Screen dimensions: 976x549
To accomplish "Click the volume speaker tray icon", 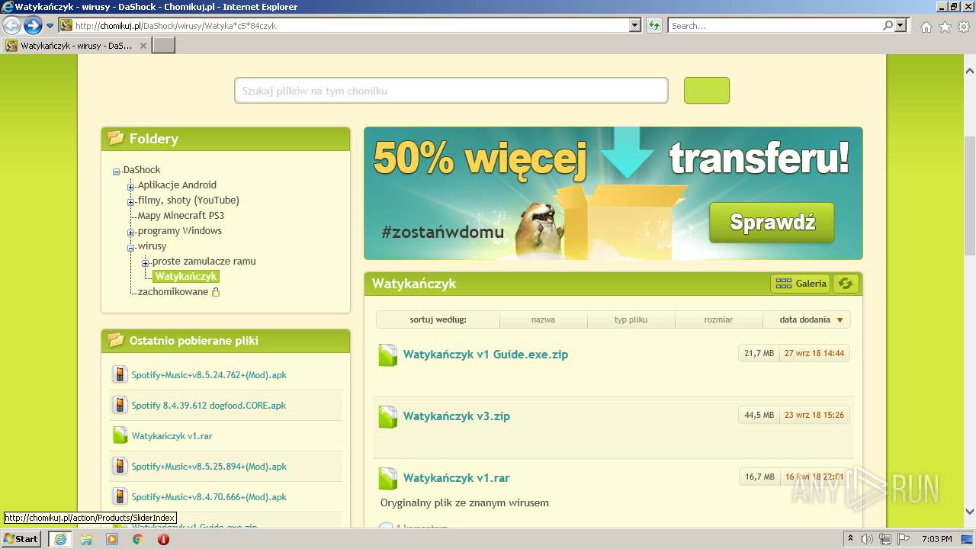I will pyautogui.click(x=867, y=539).
